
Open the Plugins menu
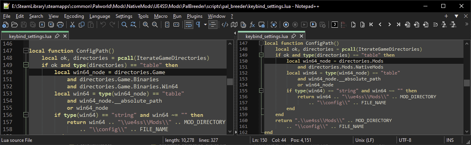pos(195,16)
